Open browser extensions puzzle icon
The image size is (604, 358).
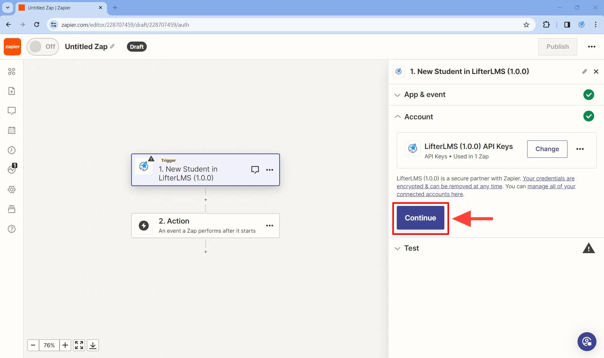546,25
